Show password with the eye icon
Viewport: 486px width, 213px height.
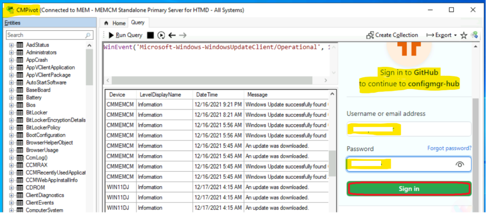[x=460, y=165]
